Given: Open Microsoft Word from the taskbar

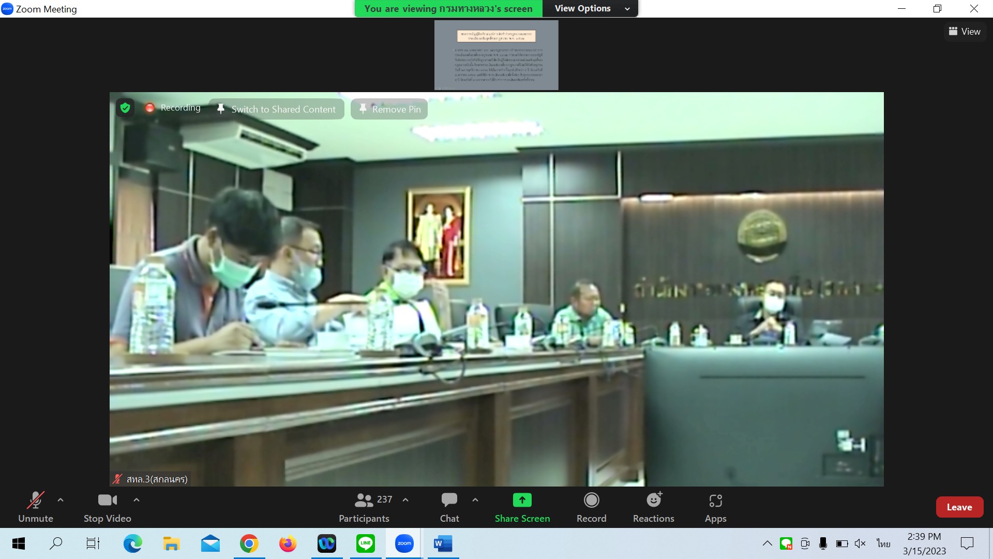Looking at the screenshot, I should pos(443,543).
